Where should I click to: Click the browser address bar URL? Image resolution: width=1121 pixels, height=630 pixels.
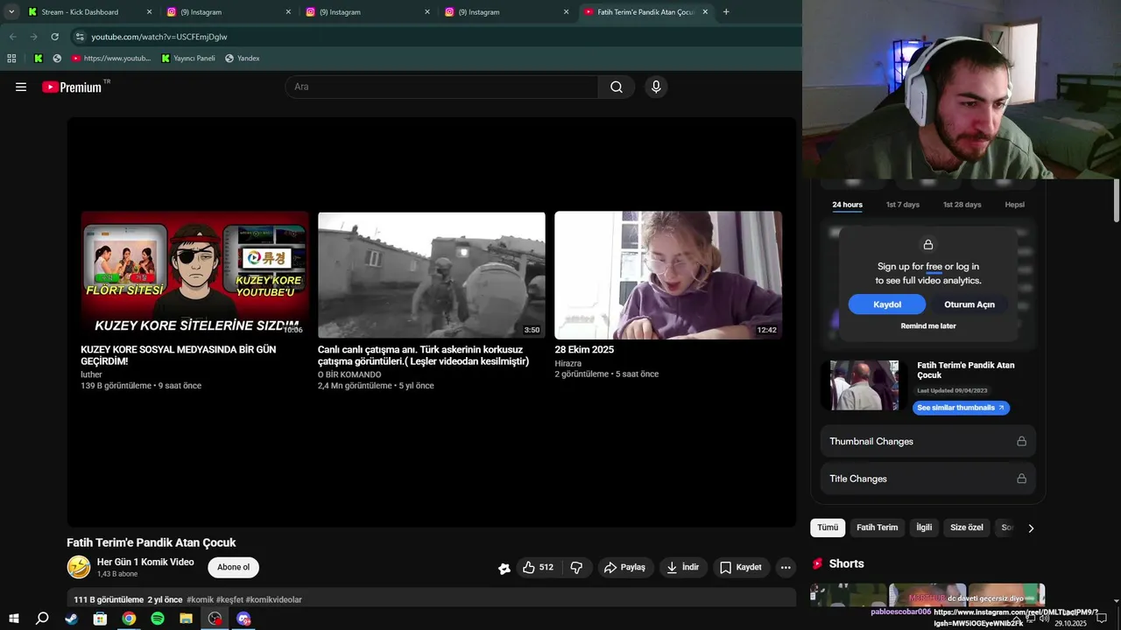(159, 37)
